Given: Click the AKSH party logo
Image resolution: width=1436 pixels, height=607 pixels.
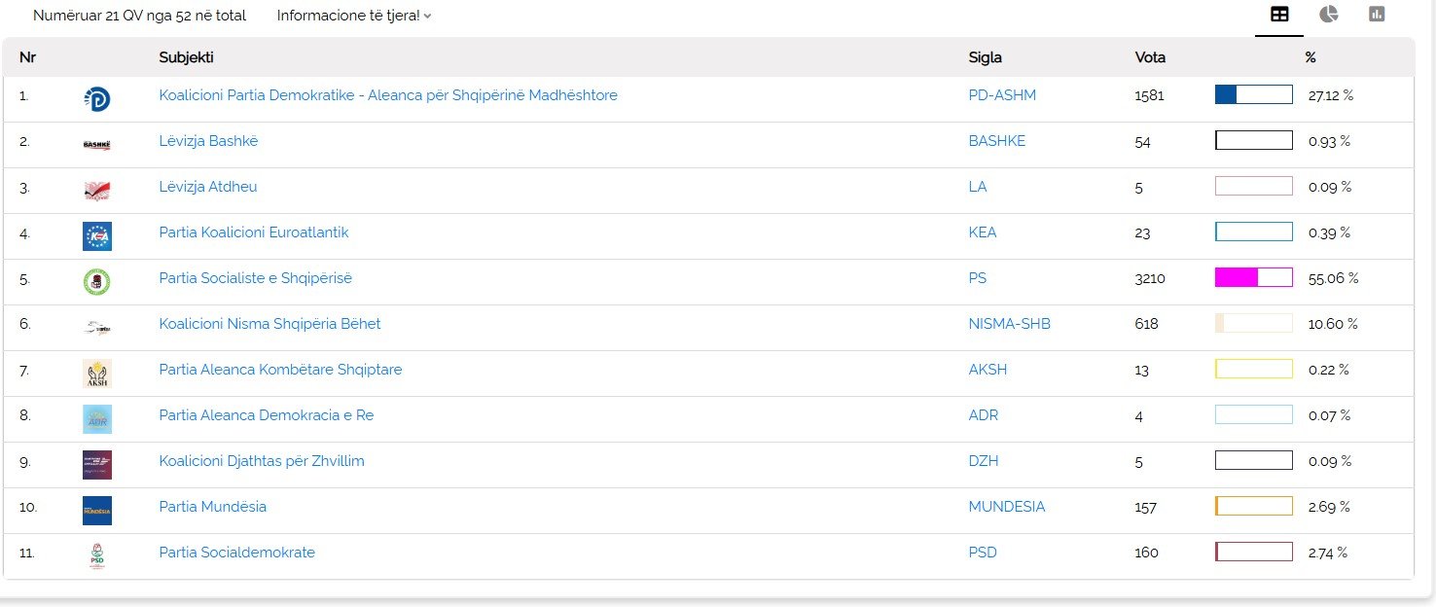Looking at the screenshot, I should (97, 373).
